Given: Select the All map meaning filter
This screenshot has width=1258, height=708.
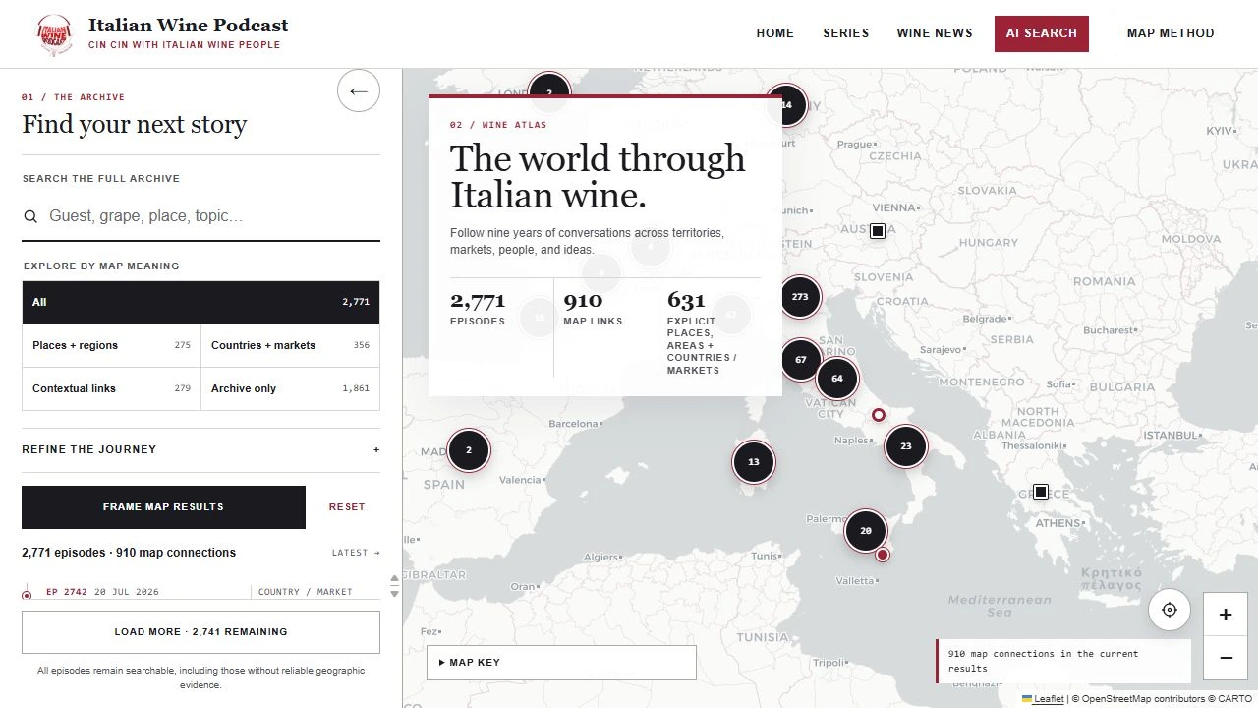Looking at the screenshot, I should pyautogui.click(x=200, y=302).
